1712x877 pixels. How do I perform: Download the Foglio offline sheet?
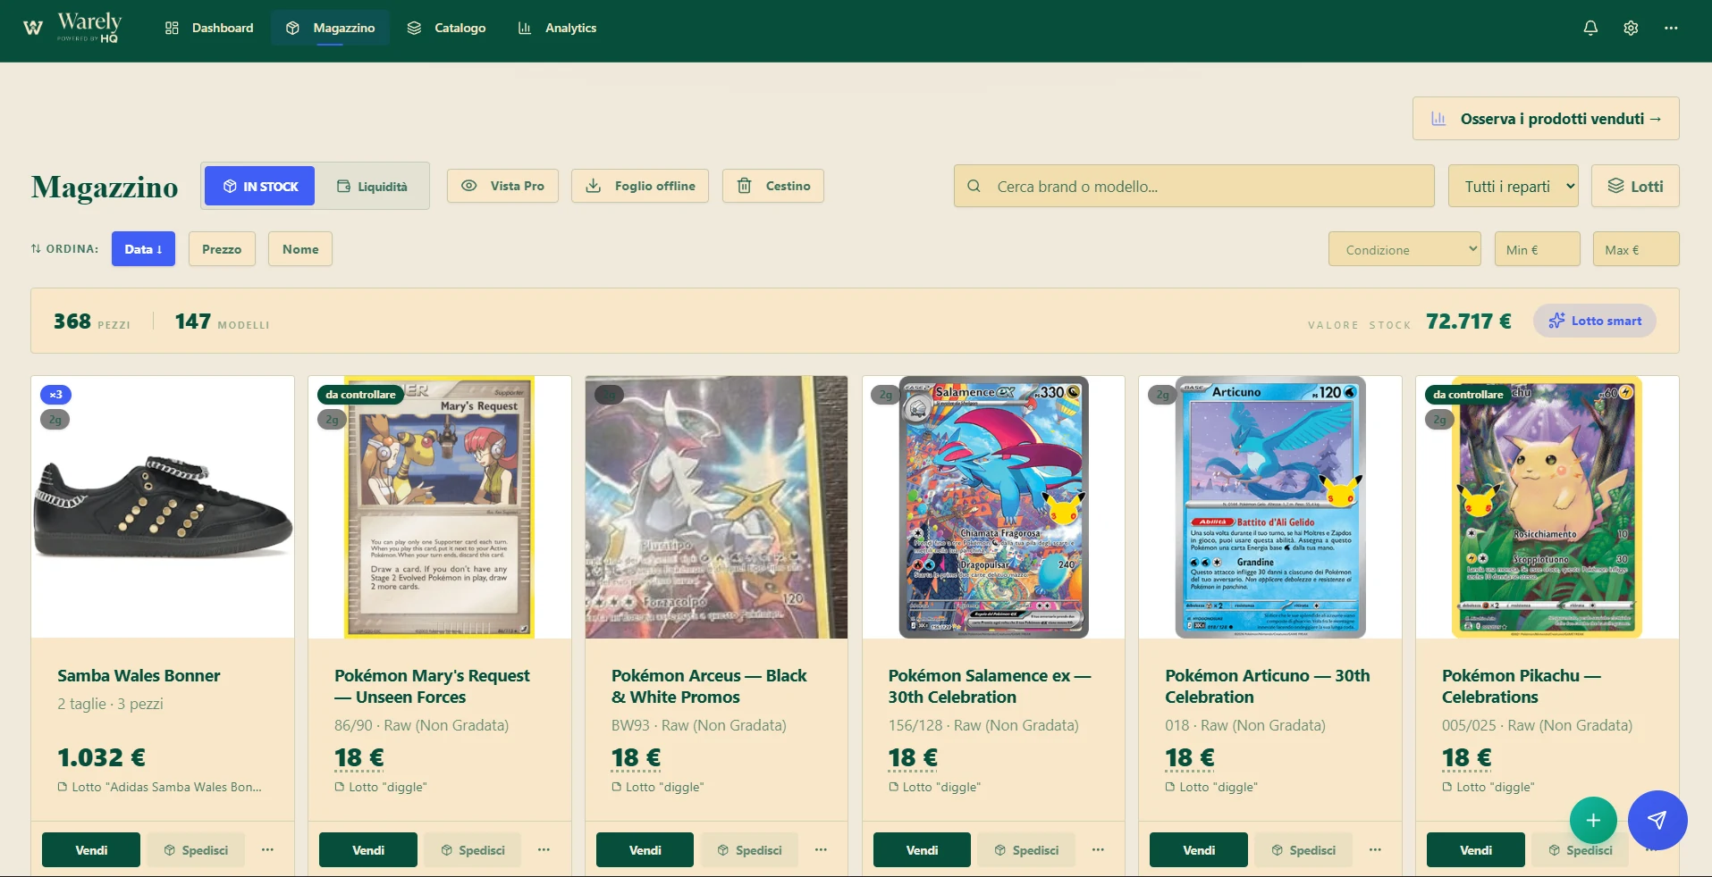pos(640,186)
